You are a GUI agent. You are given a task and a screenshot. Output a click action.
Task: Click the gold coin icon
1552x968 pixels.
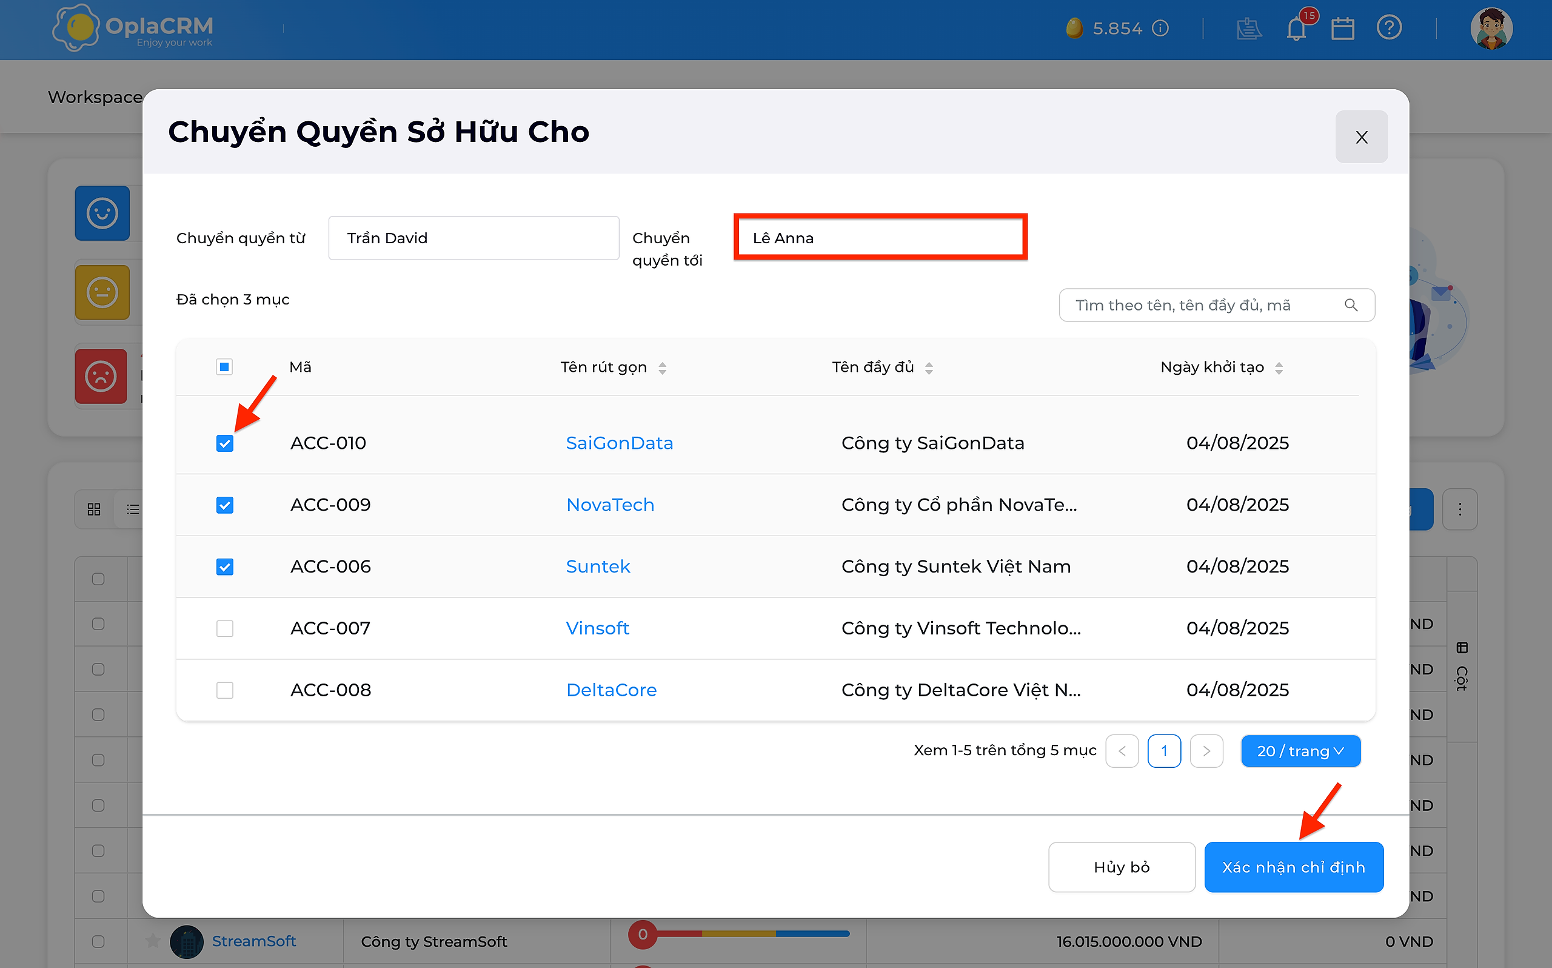pyautogui.click(x=1075, y=28)
